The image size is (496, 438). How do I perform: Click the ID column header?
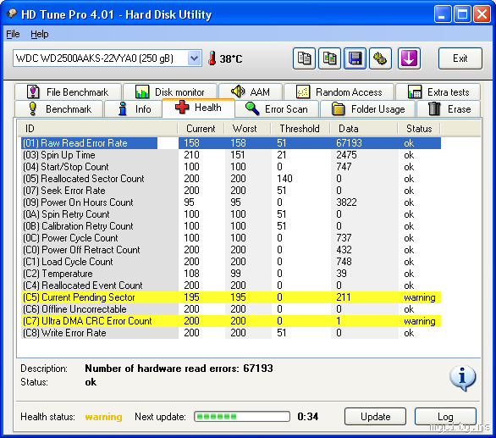tap(97, 129)
